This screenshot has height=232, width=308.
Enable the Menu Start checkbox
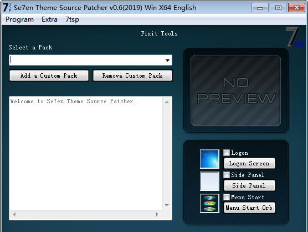pos(227,197)
